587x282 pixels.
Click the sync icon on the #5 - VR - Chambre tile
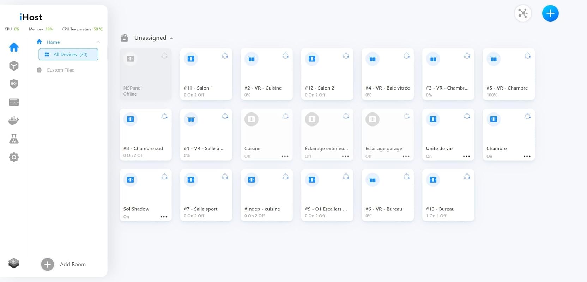[527, 55]
